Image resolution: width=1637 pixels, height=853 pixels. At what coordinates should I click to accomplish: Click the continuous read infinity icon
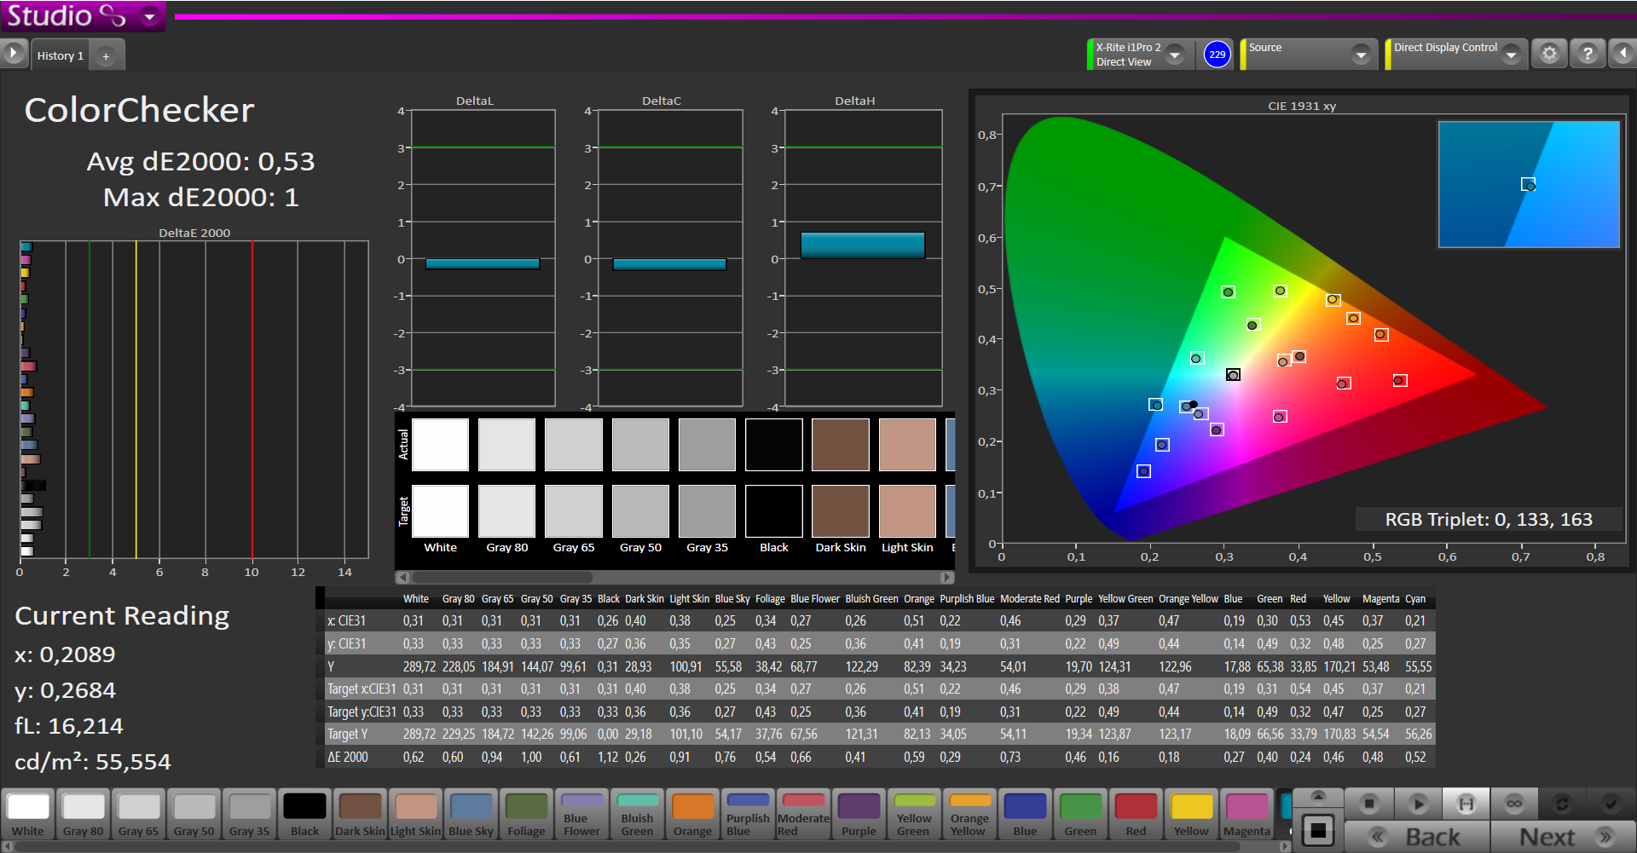1514,804
